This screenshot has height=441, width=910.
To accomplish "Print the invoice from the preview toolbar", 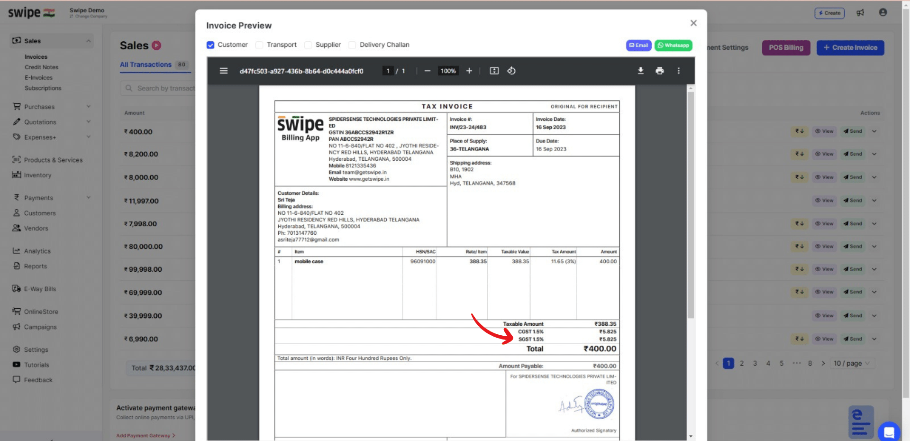I will coord(660,71).
